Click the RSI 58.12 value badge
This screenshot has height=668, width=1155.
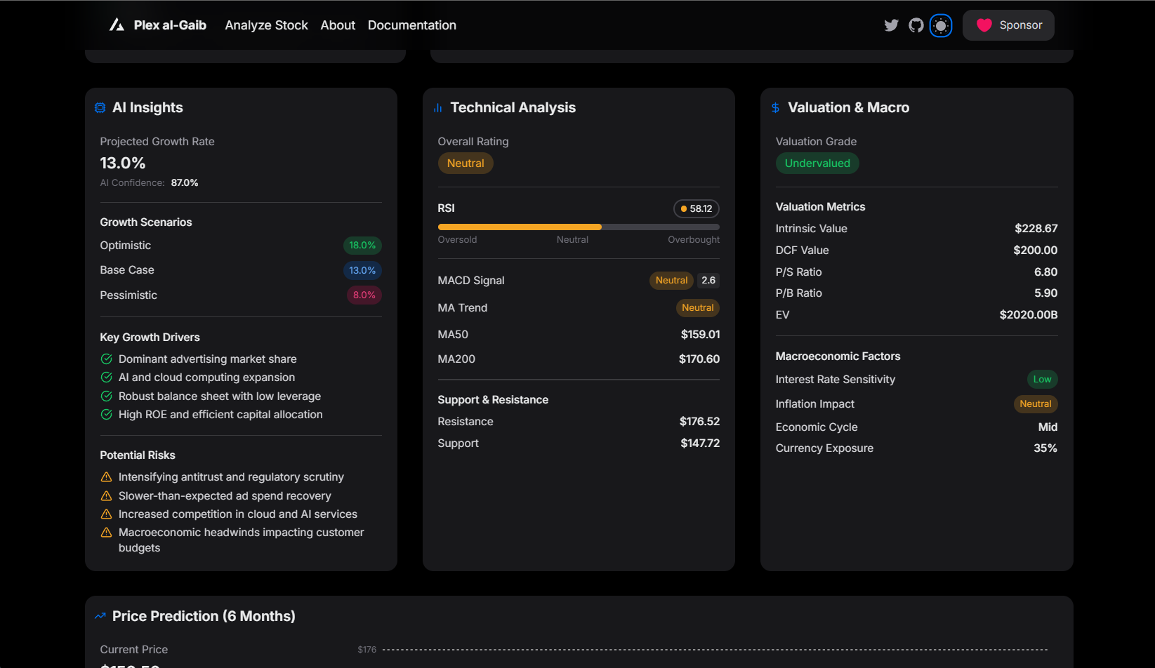click(x=697, y=209)
